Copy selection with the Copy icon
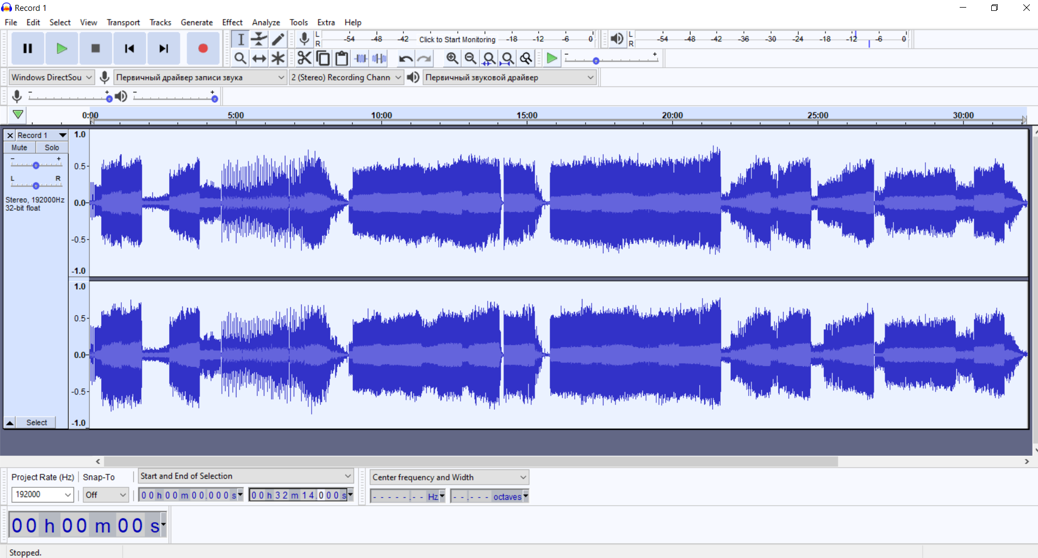This screenshot has width=1038, height=558. coord(323,58)
